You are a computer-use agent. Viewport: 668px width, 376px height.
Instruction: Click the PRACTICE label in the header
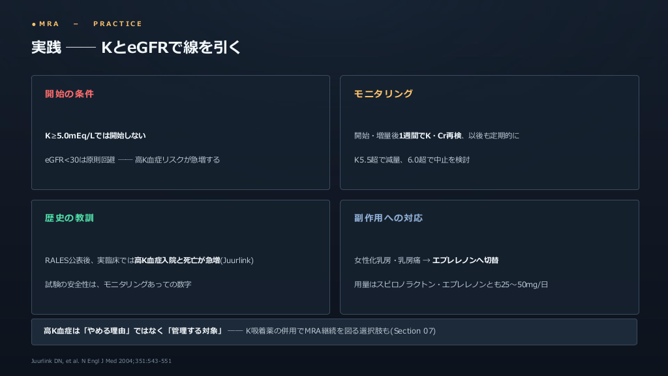pyautogui.click(x=118, y=24)
